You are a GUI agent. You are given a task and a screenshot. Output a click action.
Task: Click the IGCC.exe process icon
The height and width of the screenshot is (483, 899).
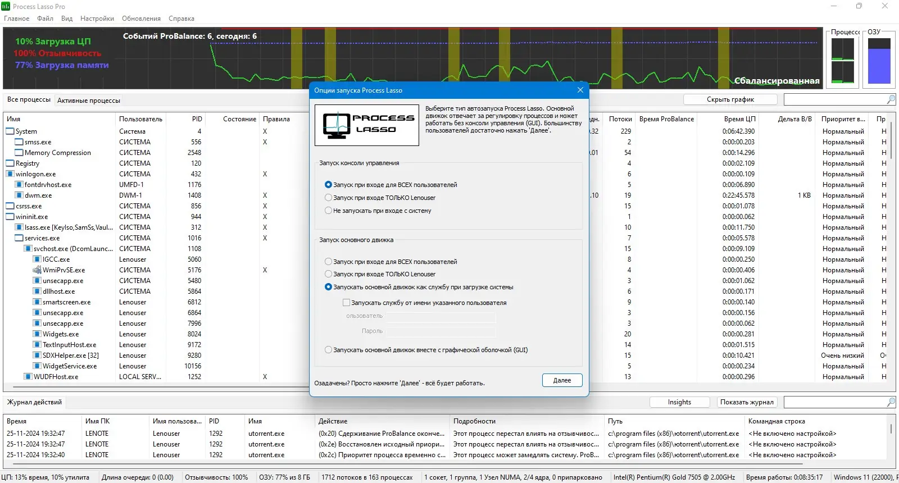coord(37,259)
